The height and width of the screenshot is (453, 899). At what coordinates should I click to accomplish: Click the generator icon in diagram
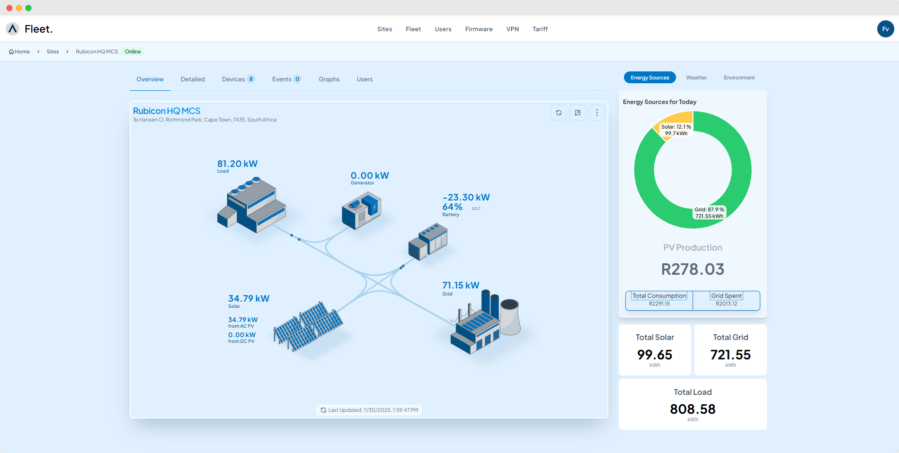pyautogui.click(x=362, y=210)
